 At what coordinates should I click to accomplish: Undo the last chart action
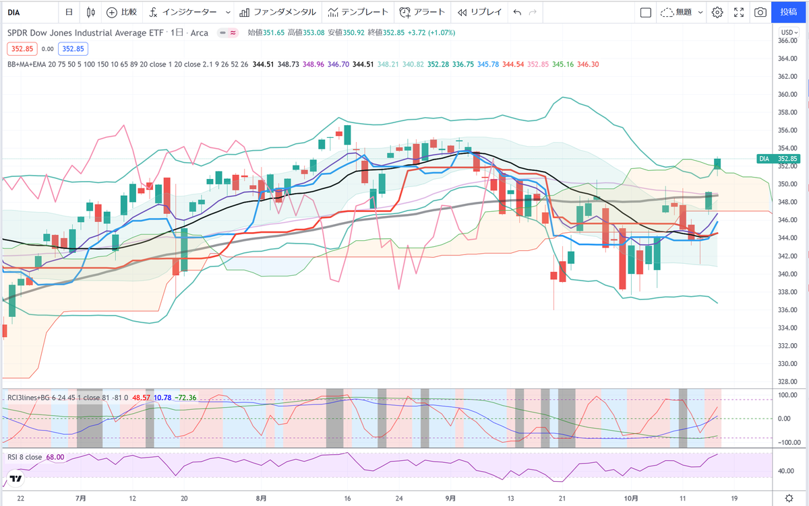[517, 12]
